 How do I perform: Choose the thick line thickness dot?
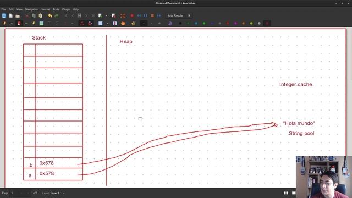(159, 23)
